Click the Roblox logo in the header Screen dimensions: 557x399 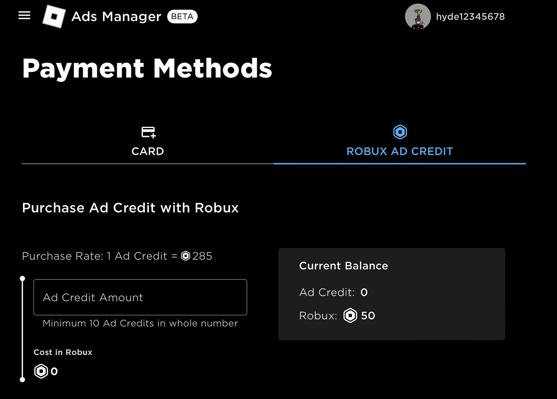pyautogui.click(x=54, y=17)
